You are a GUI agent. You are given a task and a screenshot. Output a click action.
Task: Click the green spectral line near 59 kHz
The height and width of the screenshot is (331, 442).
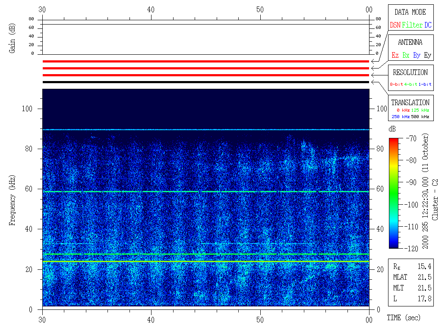[205, 191]
